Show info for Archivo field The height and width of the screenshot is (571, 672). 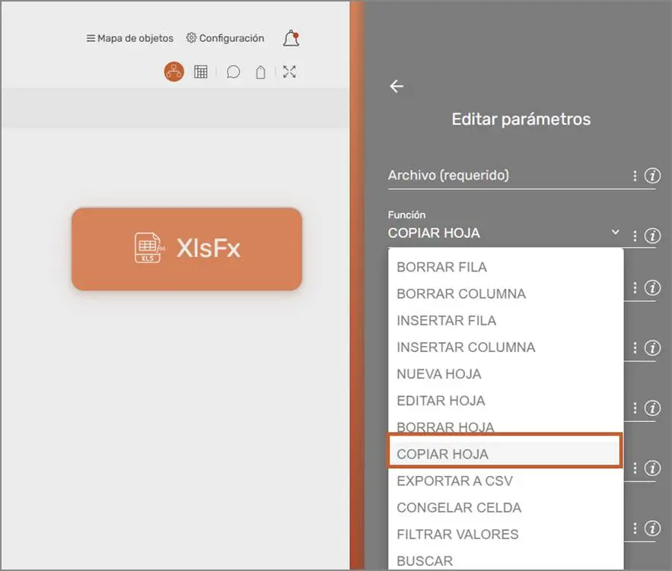[x=652, y=176]
